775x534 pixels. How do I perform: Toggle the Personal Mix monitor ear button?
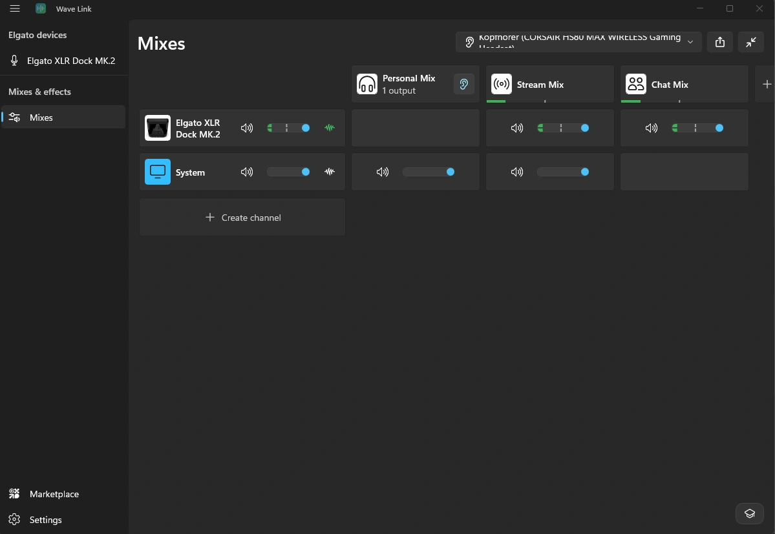(x=463, y=85)
